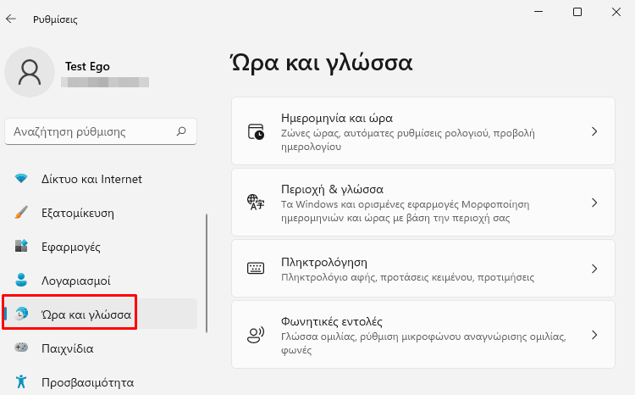635x395 pixels.
Task: Click the sidebar vertical scrollbar
Action: click(207, 273)
